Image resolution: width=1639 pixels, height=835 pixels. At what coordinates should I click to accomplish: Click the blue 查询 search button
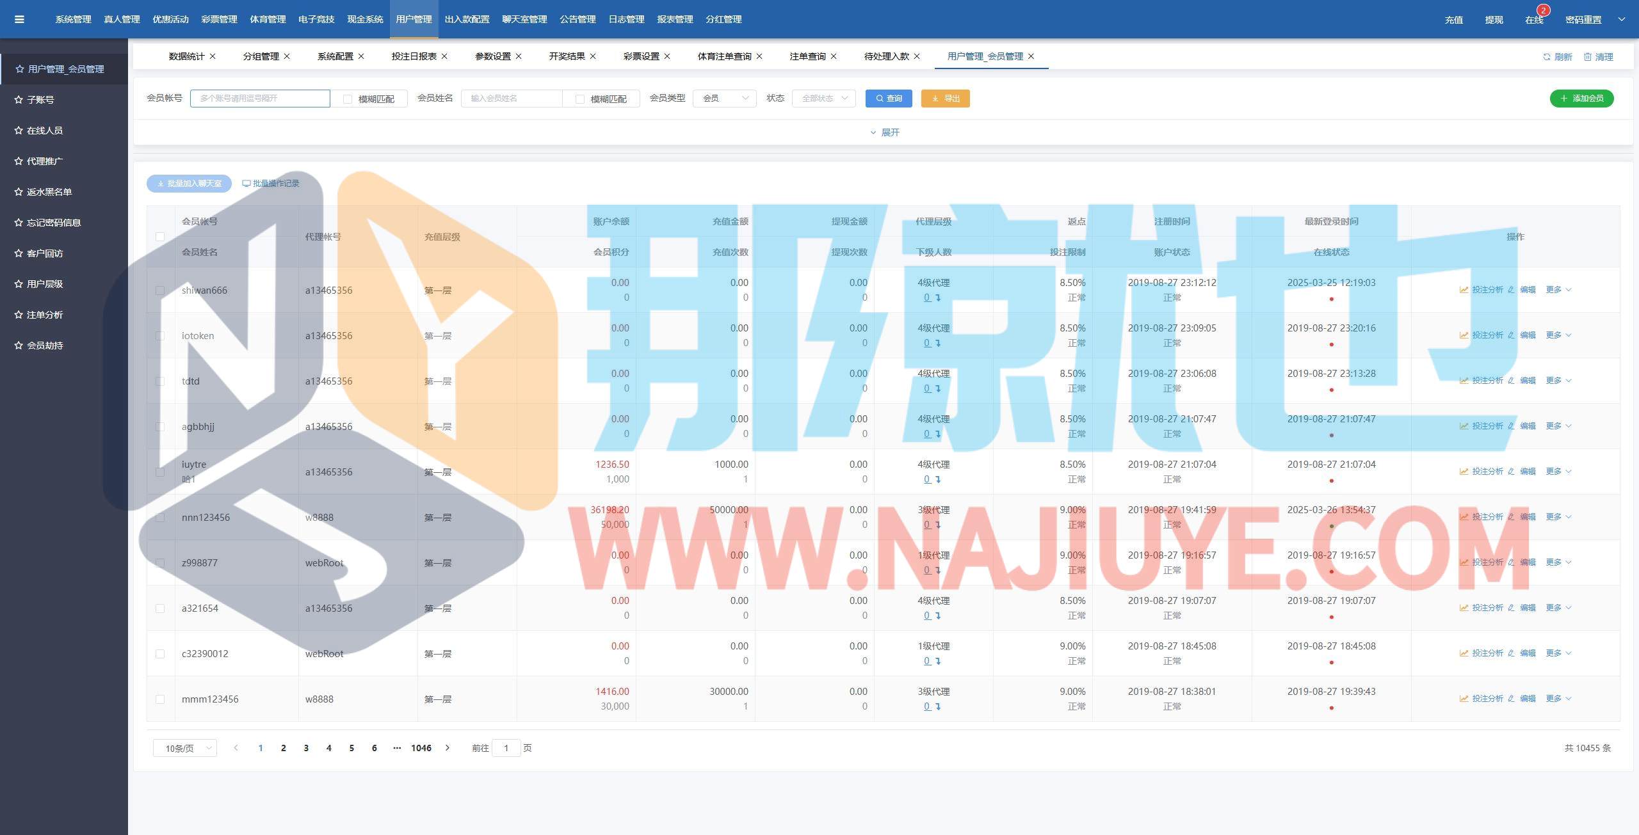pyautogui.click(x=888, y=99)
